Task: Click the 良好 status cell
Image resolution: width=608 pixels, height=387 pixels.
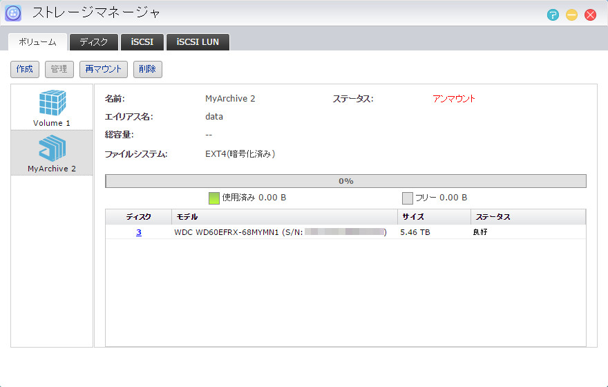Action: (x=480, y=232)
